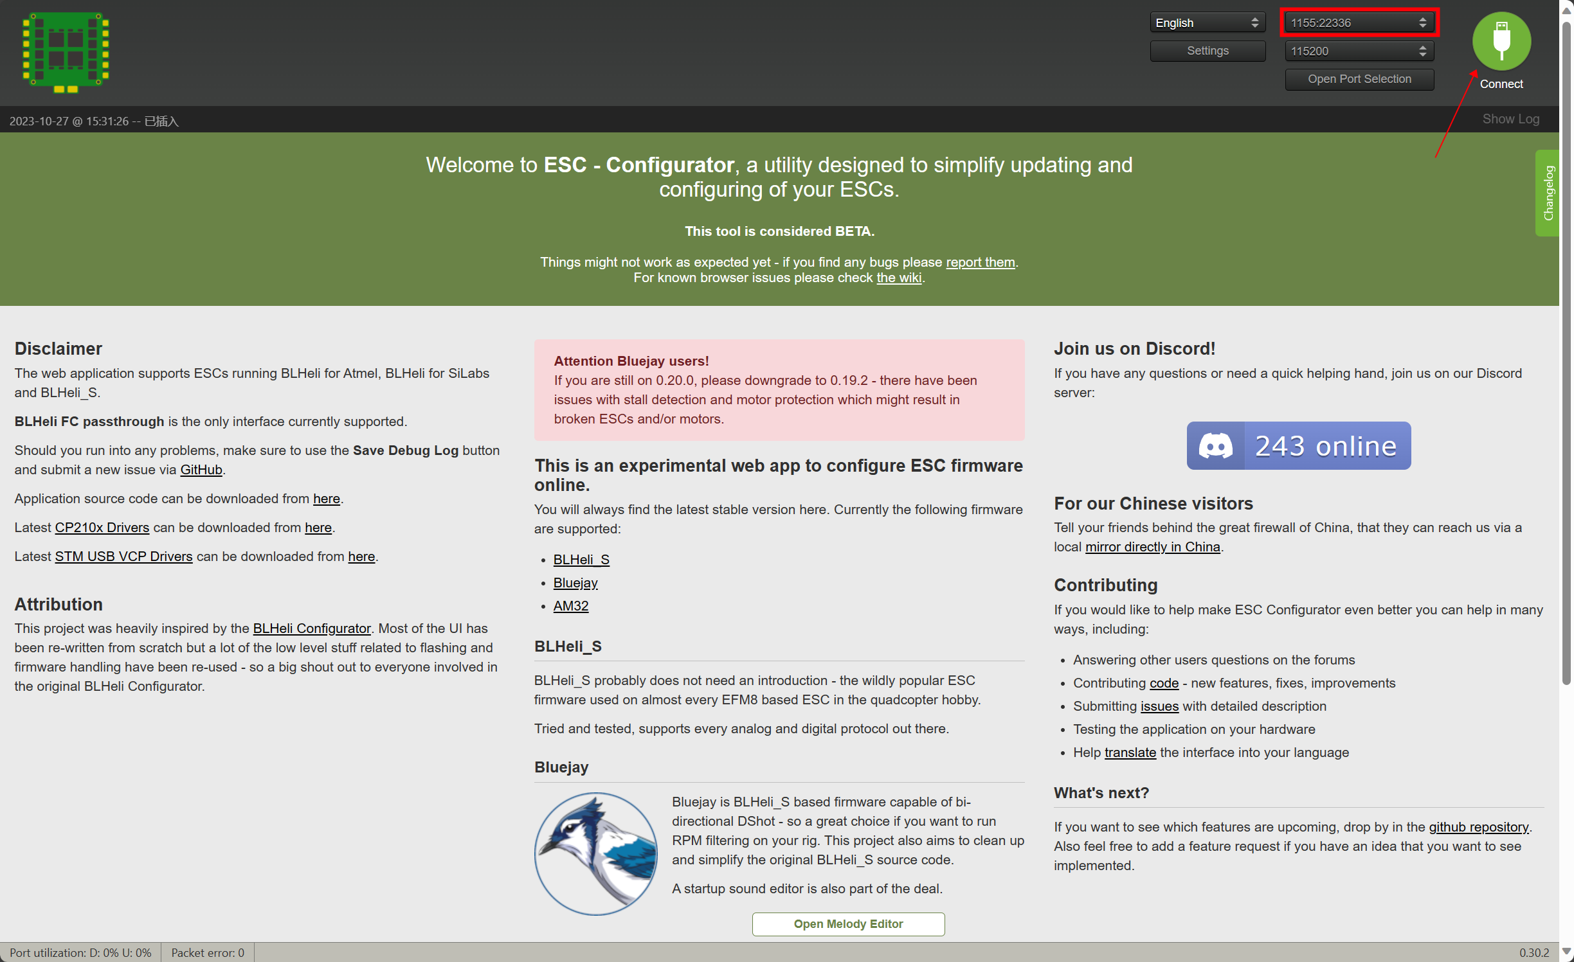Open the baud rate dropdown 115200
This screenshot has width=1574, height=962.
(1359, 51)
